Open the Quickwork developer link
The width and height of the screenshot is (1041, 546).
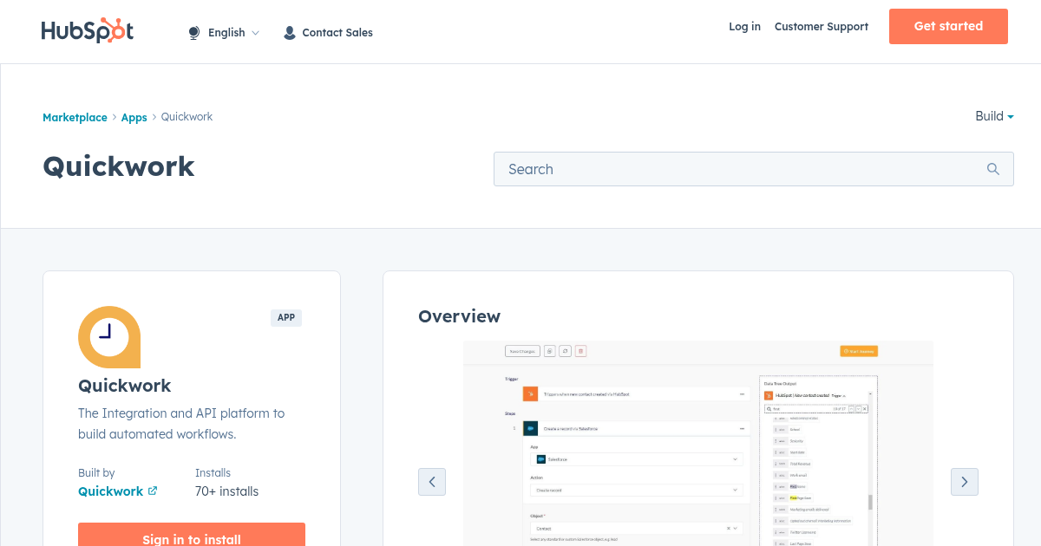[x=110, y=491]
